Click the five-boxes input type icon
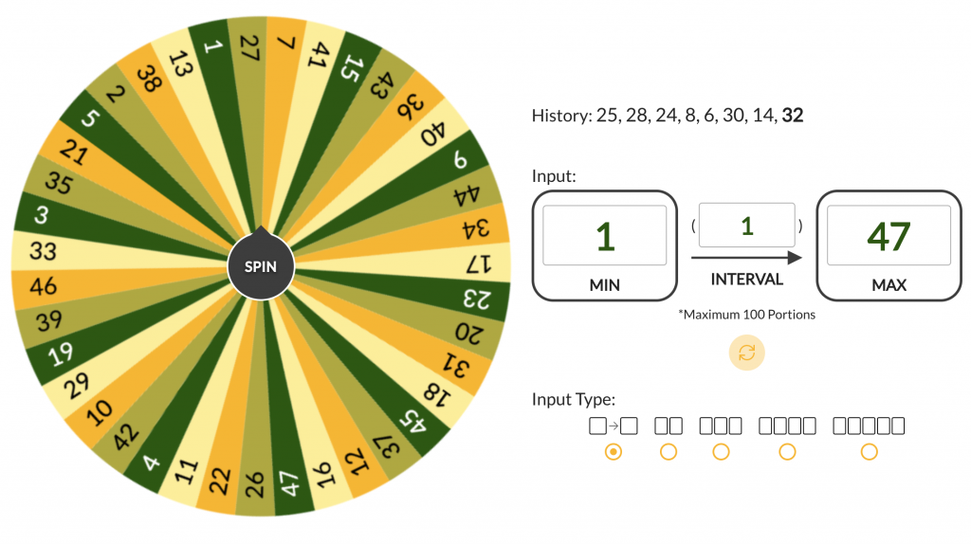 869,426
